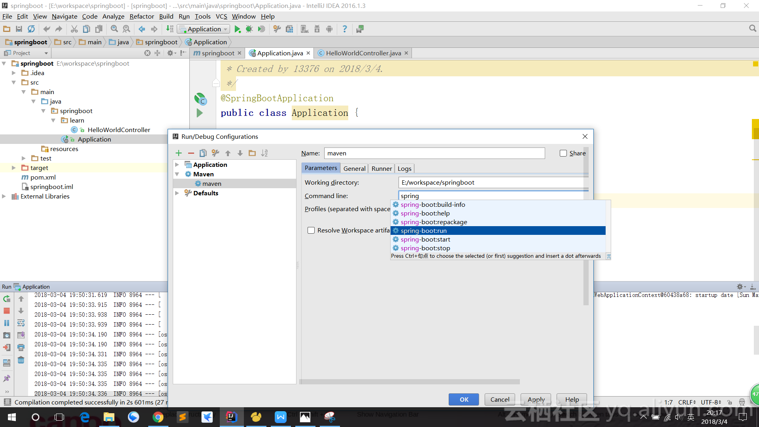Click the OK button
Screen dimensions: 759x427
(x=464, y=400)
